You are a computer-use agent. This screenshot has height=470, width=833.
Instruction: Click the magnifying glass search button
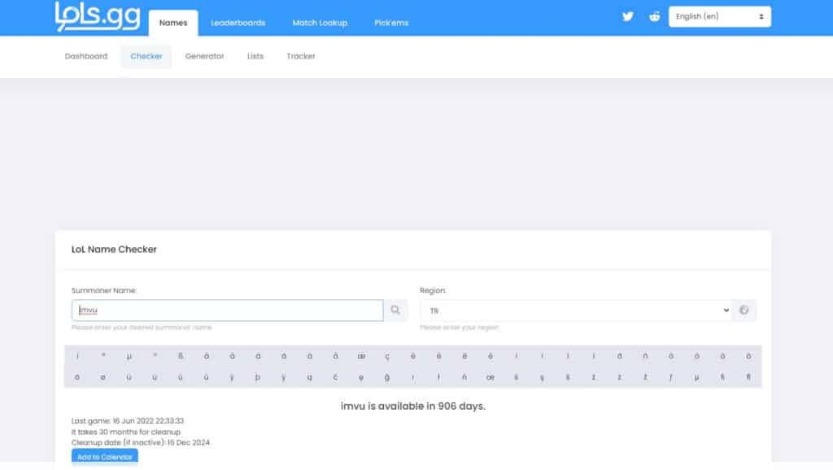point(395,310)
